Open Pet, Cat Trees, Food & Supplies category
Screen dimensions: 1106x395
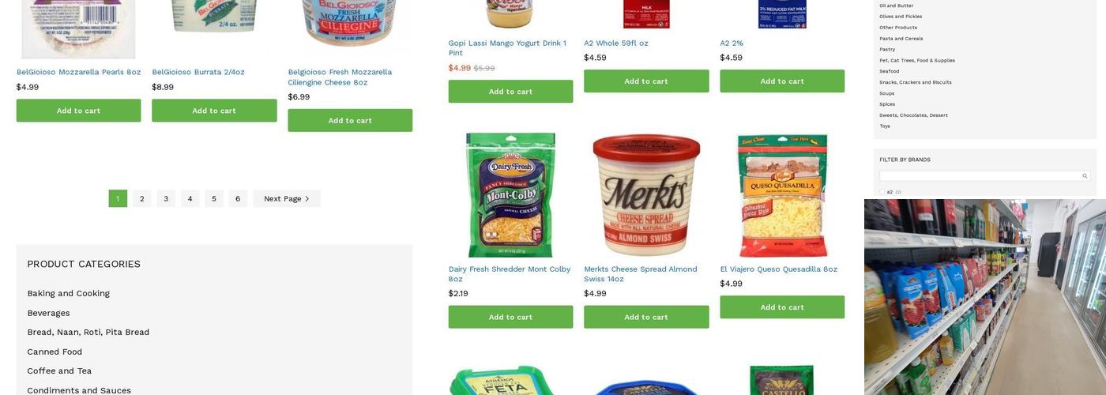(x=917, y=60)
